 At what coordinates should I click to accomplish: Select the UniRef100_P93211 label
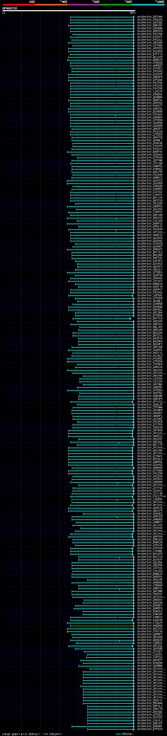tap(150, 40)
